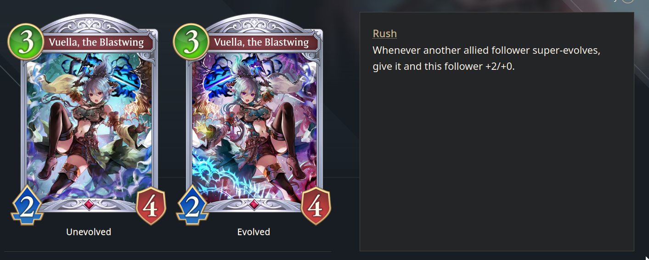The height and width of the screenshot is (260, 649).
Task: Select the Unevolved label below the card
Action: tap(89, 232)
